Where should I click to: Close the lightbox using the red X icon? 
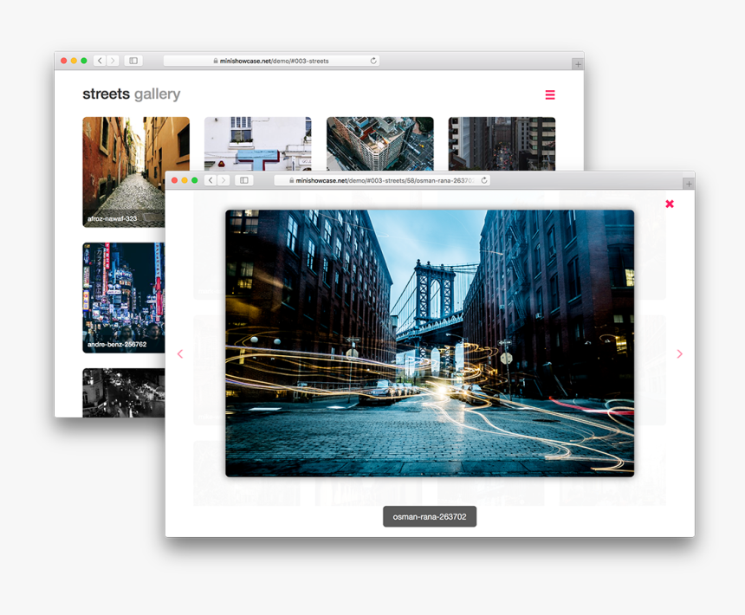click(670, 204)
